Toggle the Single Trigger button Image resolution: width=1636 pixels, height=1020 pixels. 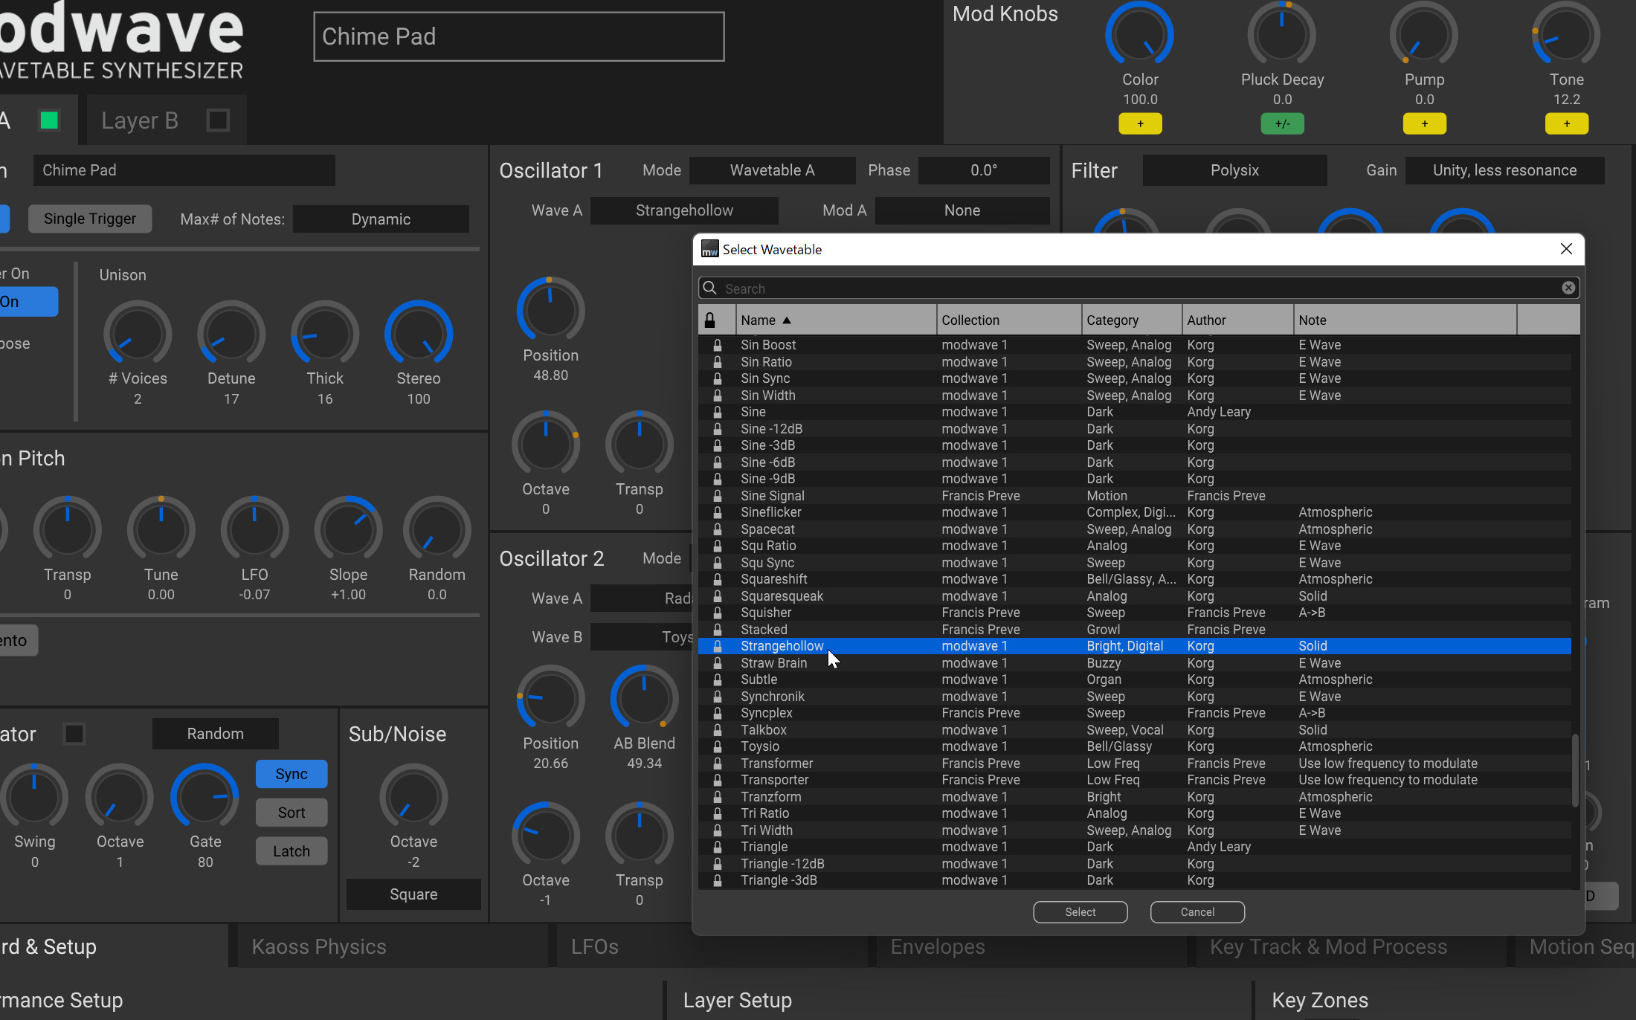pos(90,219)
